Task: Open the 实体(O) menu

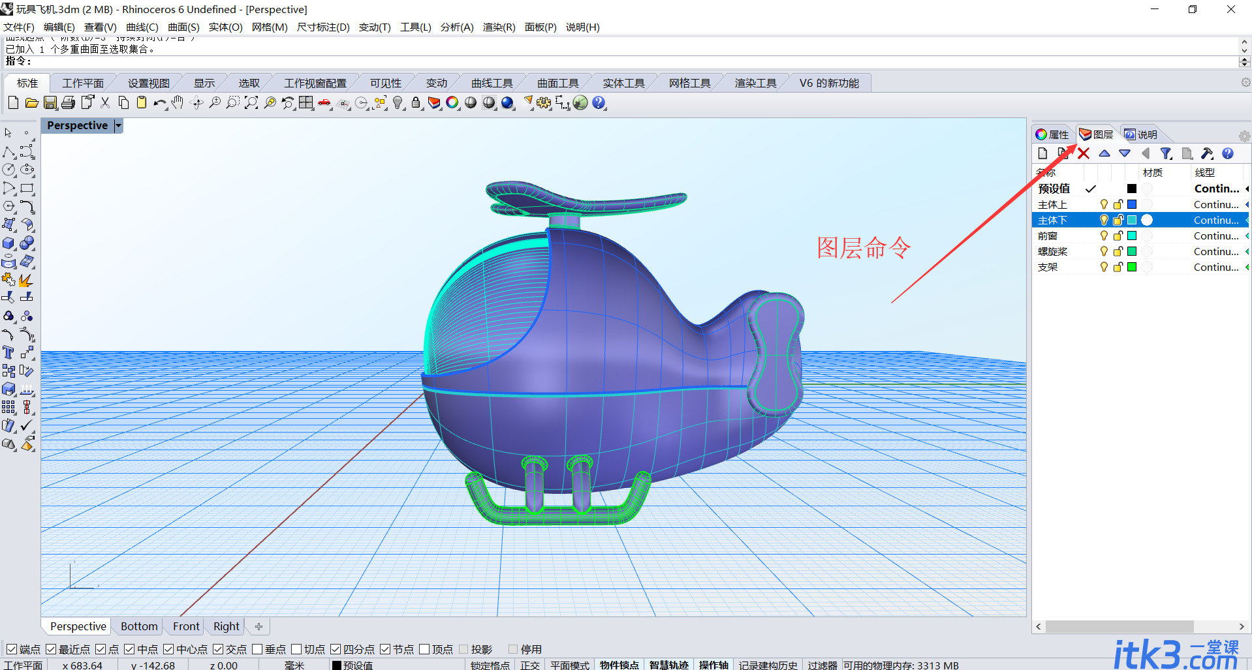Action: (225, 27)
